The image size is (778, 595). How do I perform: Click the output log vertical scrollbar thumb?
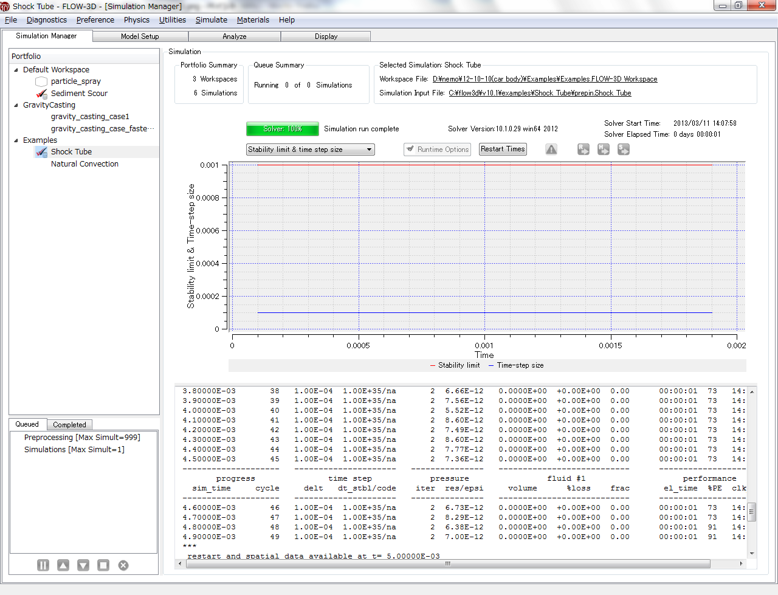752,512
